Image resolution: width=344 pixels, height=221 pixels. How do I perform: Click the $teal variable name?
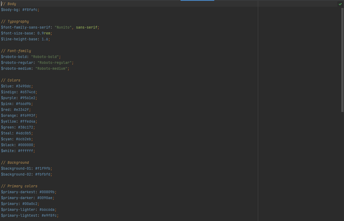pos(7,133)
